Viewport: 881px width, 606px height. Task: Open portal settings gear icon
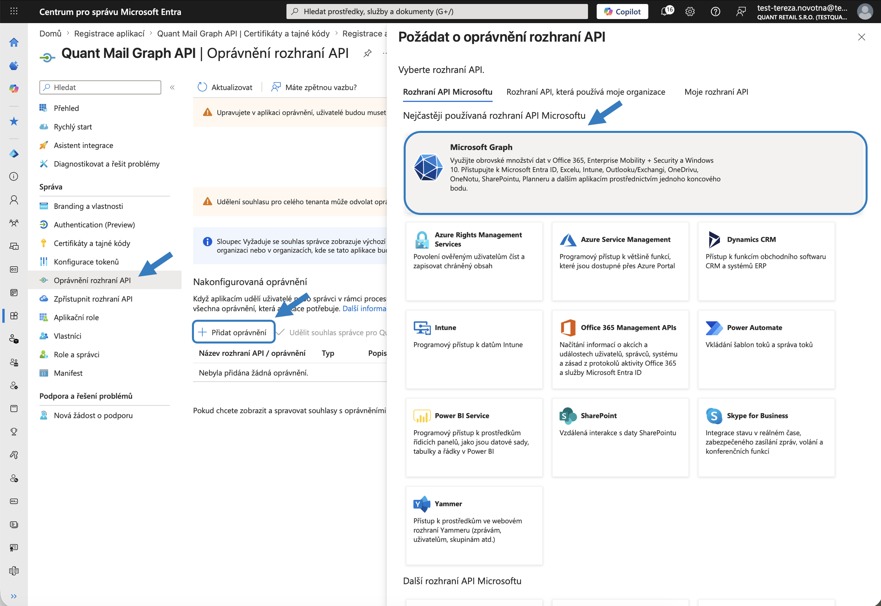690,11
